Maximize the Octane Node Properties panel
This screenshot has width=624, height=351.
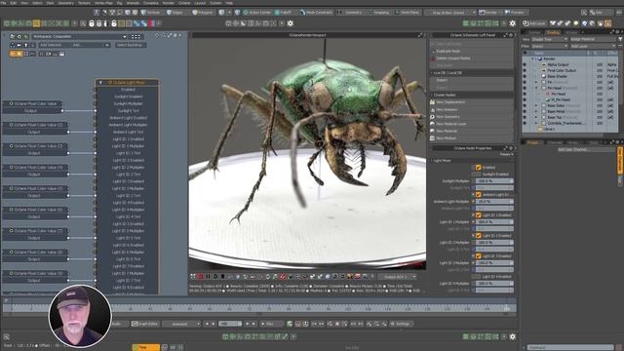[x=506, y=148]
